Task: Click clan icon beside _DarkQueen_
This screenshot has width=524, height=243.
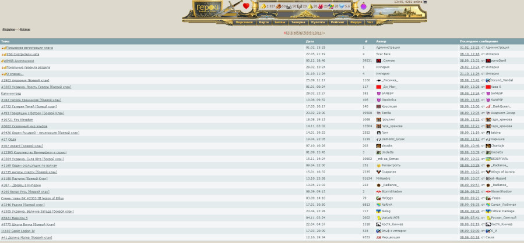Action: (x=488, y=106)
